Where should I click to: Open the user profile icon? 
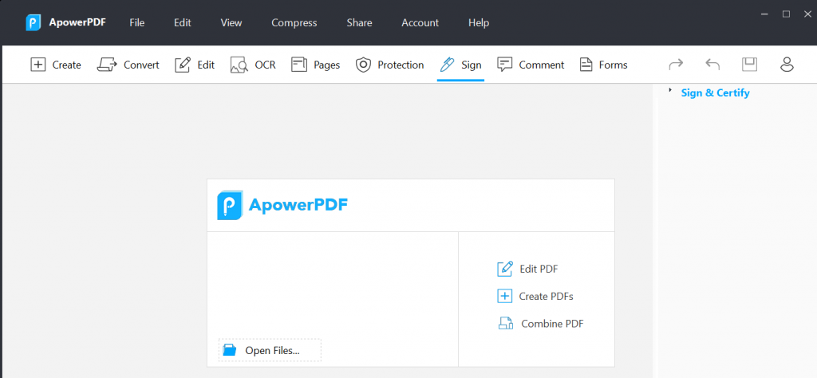(786, 64)
